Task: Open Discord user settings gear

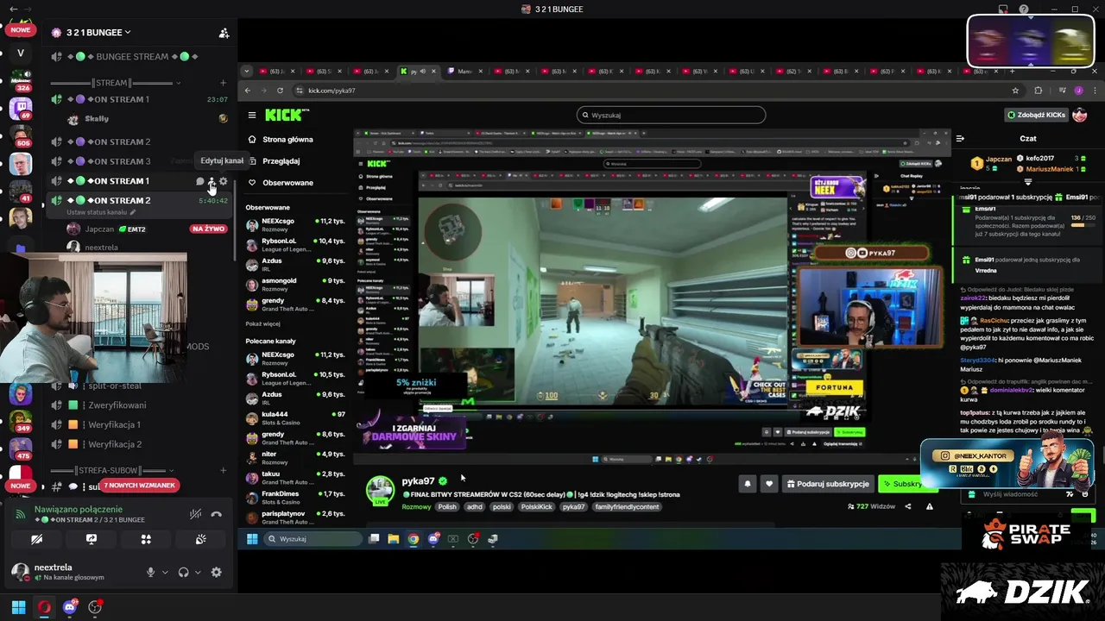Action: click(216, 572)
